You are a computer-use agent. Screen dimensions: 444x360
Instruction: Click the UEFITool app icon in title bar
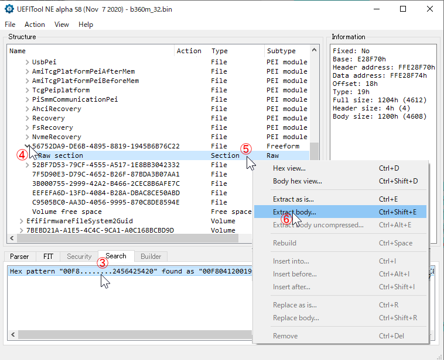pos(9,9)
